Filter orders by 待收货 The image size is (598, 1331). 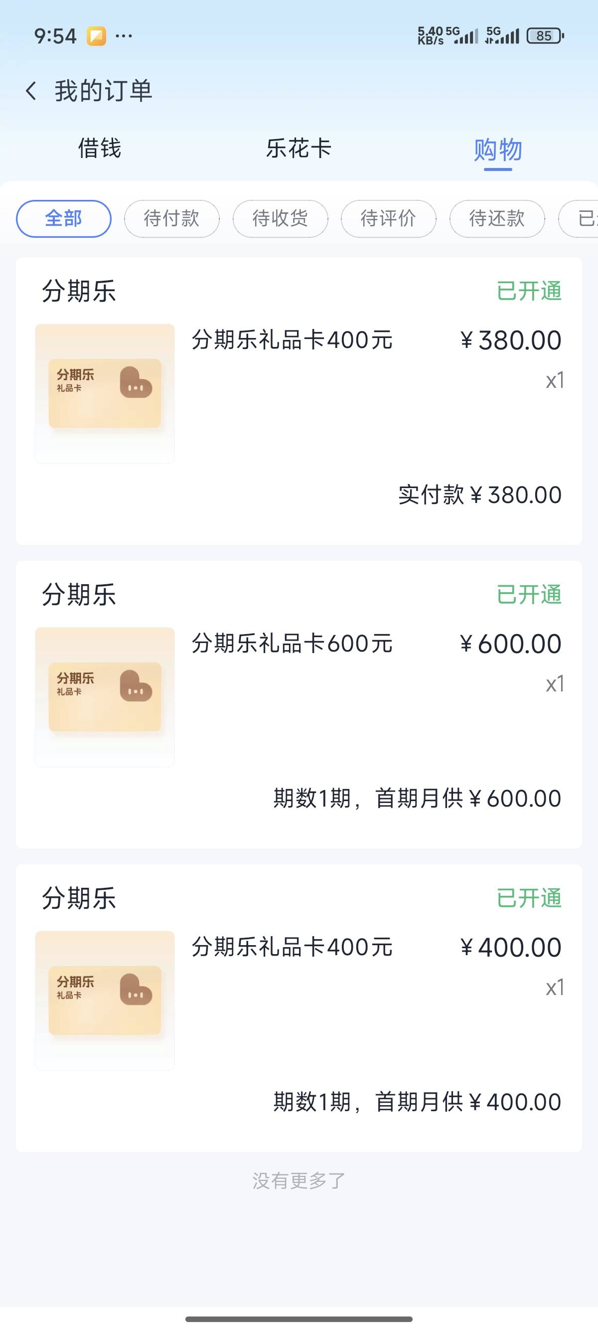point(280,218)
